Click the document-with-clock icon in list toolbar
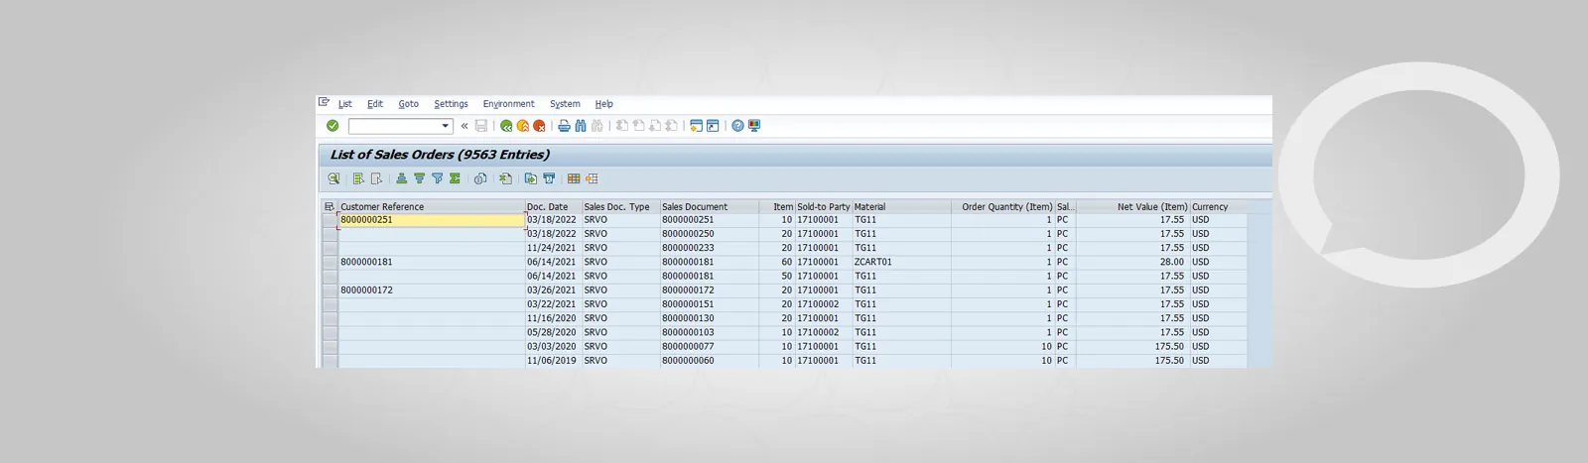This screenshot has width=1588, height=463. coord(480,178)
